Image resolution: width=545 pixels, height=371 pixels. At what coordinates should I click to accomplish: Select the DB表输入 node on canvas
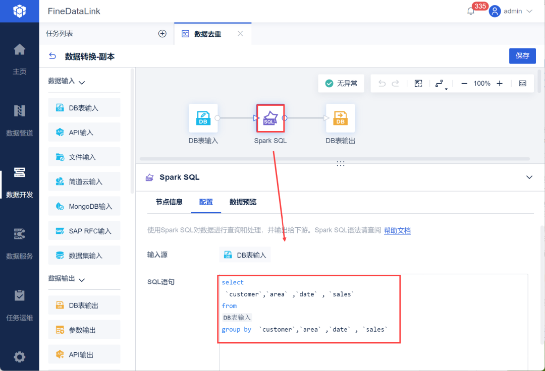(203, 118)
